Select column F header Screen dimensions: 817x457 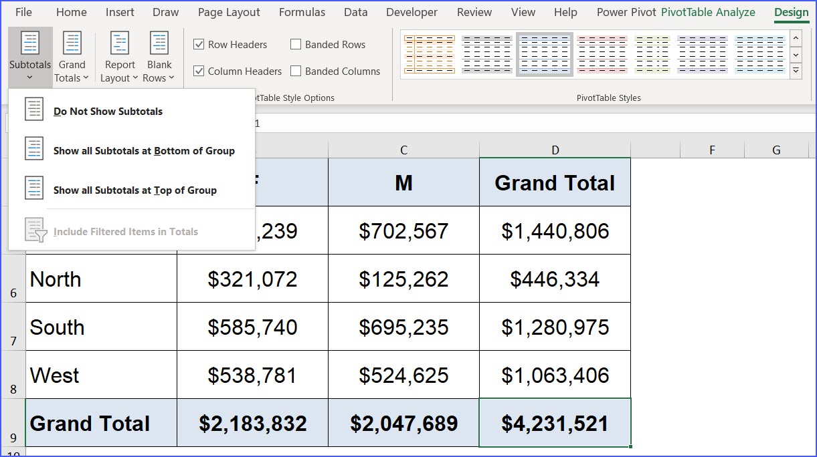(712, 150)
